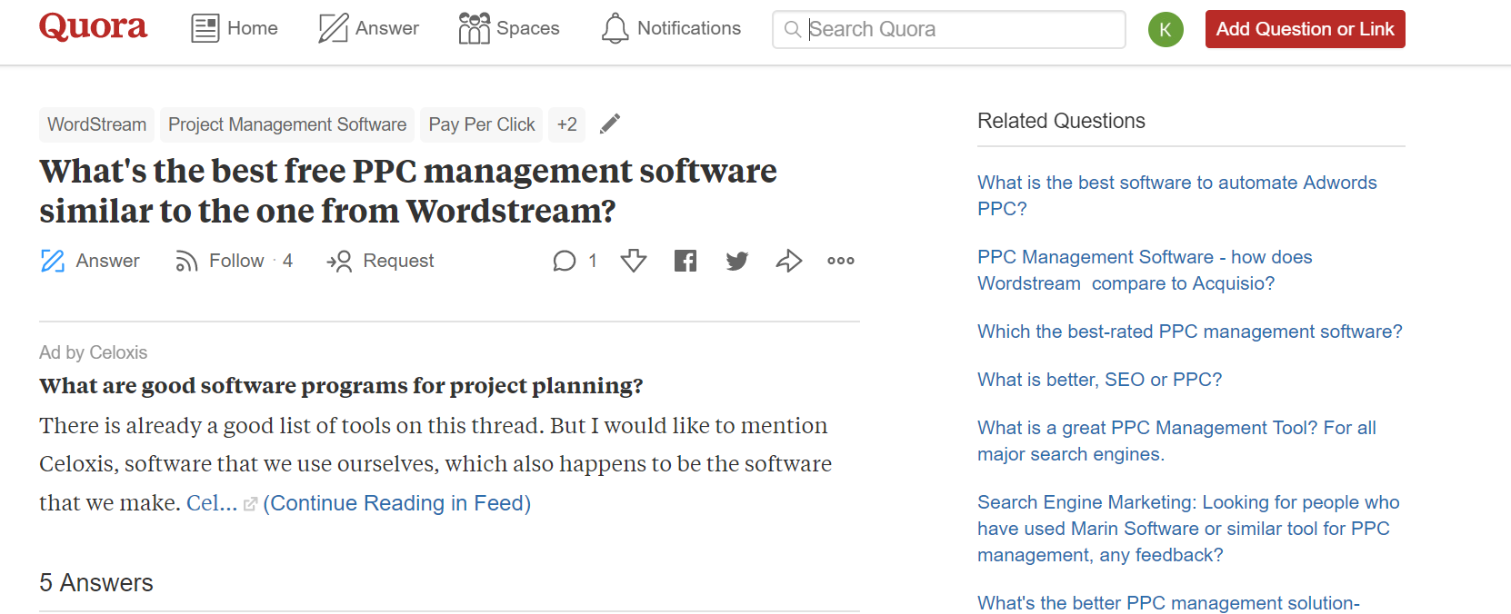Open the Spaces tab
The image size is (1511, 614).
pyautogui.click(x=509, y=29)
